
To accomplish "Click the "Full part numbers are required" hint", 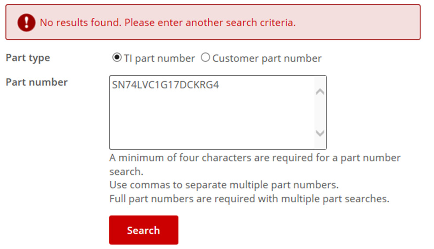I will (x=249, y=198).
